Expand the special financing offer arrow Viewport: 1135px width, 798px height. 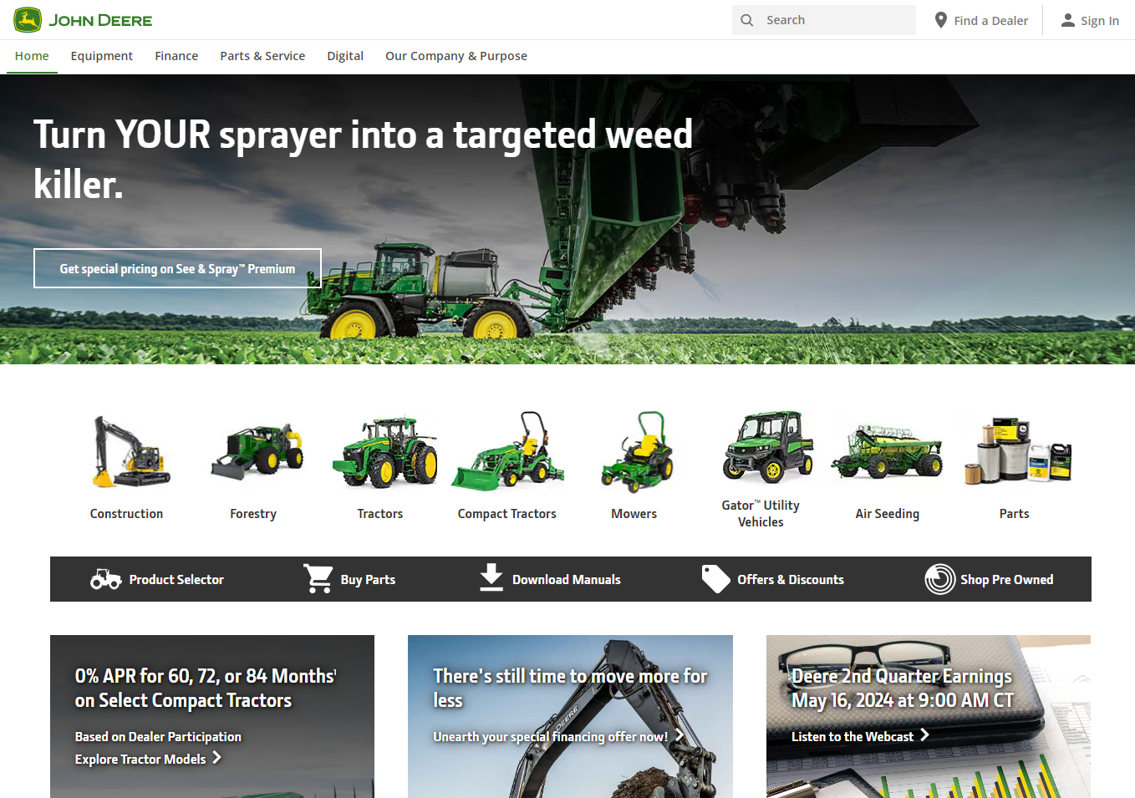(679, 737)
